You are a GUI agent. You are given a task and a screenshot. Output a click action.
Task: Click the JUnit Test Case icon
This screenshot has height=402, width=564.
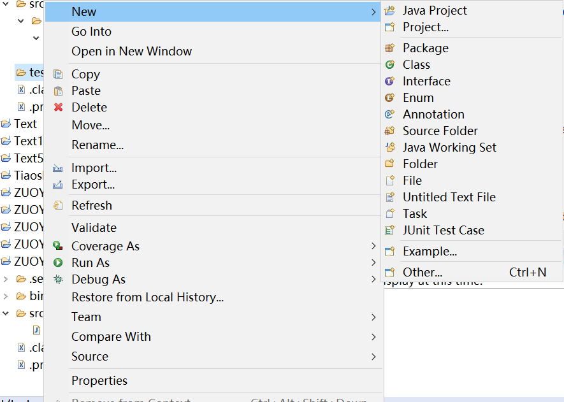389,230
